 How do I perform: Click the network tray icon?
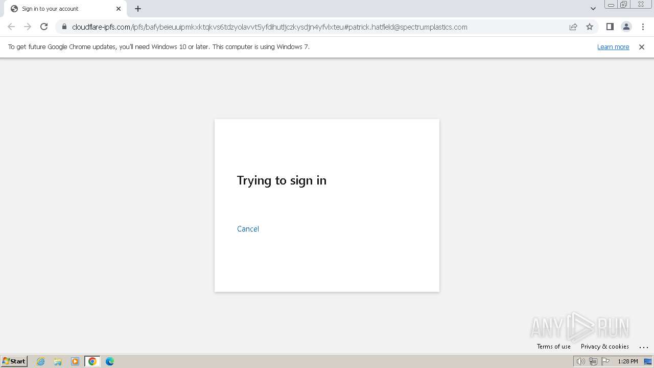pyautogui.click(x=593, y=361)
